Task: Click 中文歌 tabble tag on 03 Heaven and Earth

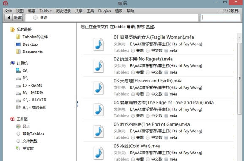Action: pos(154,94)
